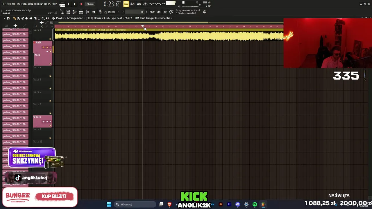Image resolution: width=372 pixels, height=209 pixels.
Task: Open the HELP menu
Action: click(54, 4)
